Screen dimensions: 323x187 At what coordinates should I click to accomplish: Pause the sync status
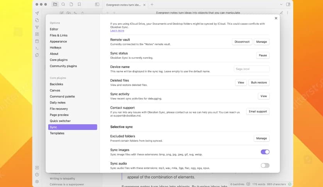pos(263,55)
